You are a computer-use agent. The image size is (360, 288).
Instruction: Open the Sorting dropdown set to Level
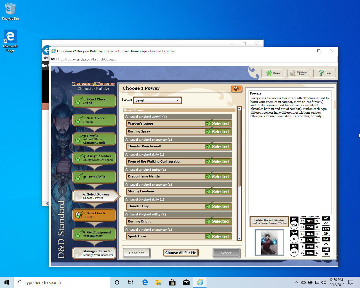coord(157,100)
